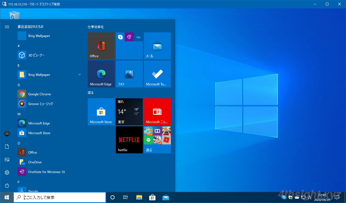Click the user account avatar

pyautogui.click(x=7, y=134)
